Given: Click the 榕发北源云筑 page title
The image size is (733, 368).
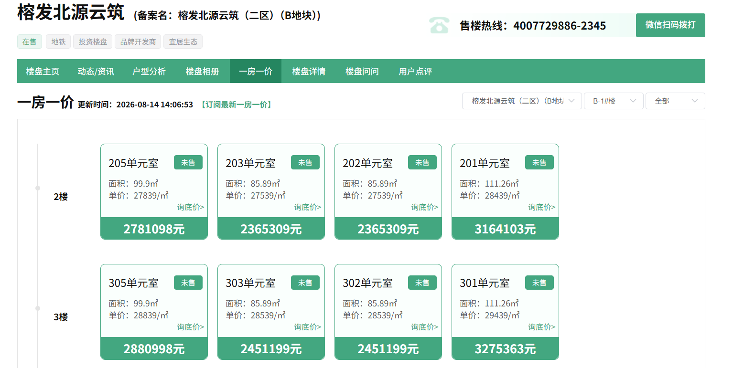Looking at the screenshot, I should (x=71, y=12).
